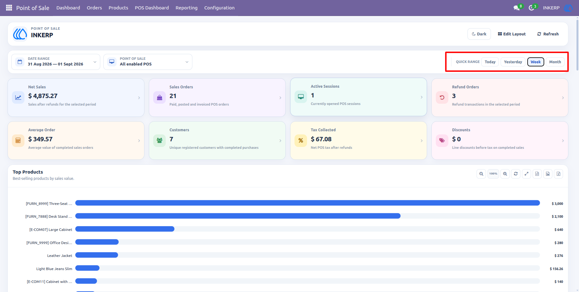Open the Date Range dropdown
This screenshot has height=292, width=579.
(x=56, y=62)
